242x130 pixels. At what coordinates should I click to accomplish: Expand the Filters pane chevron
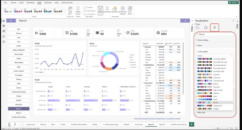pyautogui.click(x=192, y=21)
